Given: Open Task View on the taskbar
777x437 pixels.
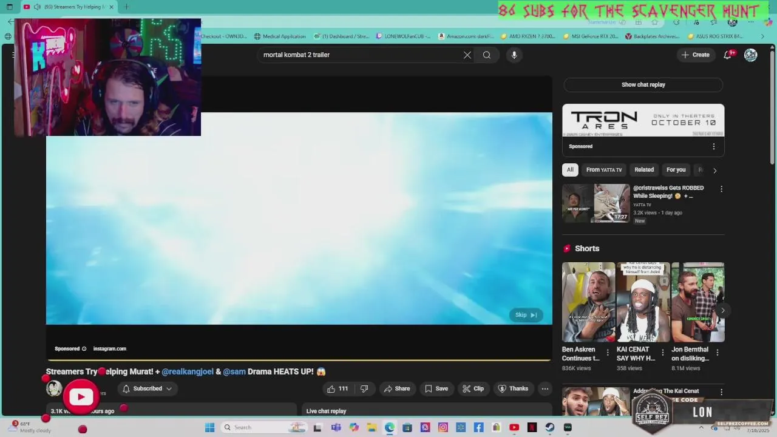Looking at the screenshot, I should [x=317, y=428].
